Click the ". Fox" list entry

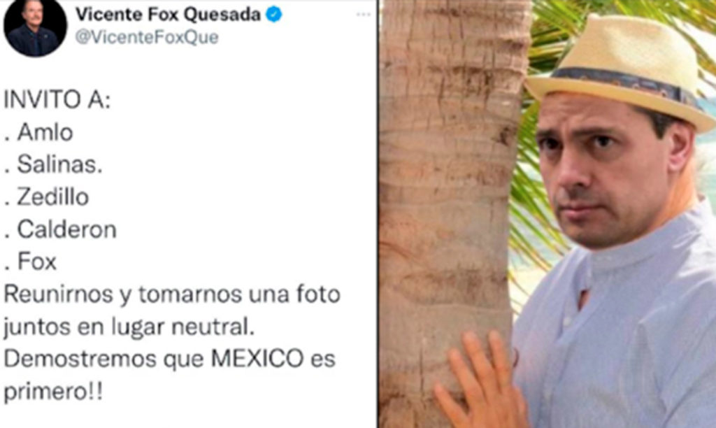click(31, 262)
